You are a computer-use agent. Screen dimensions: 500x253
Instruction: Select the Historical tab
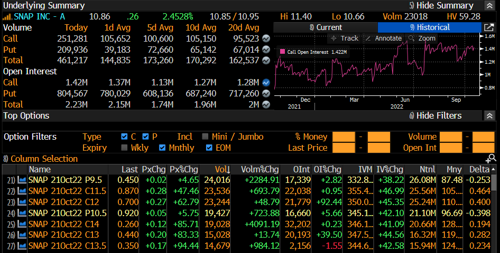430,27
